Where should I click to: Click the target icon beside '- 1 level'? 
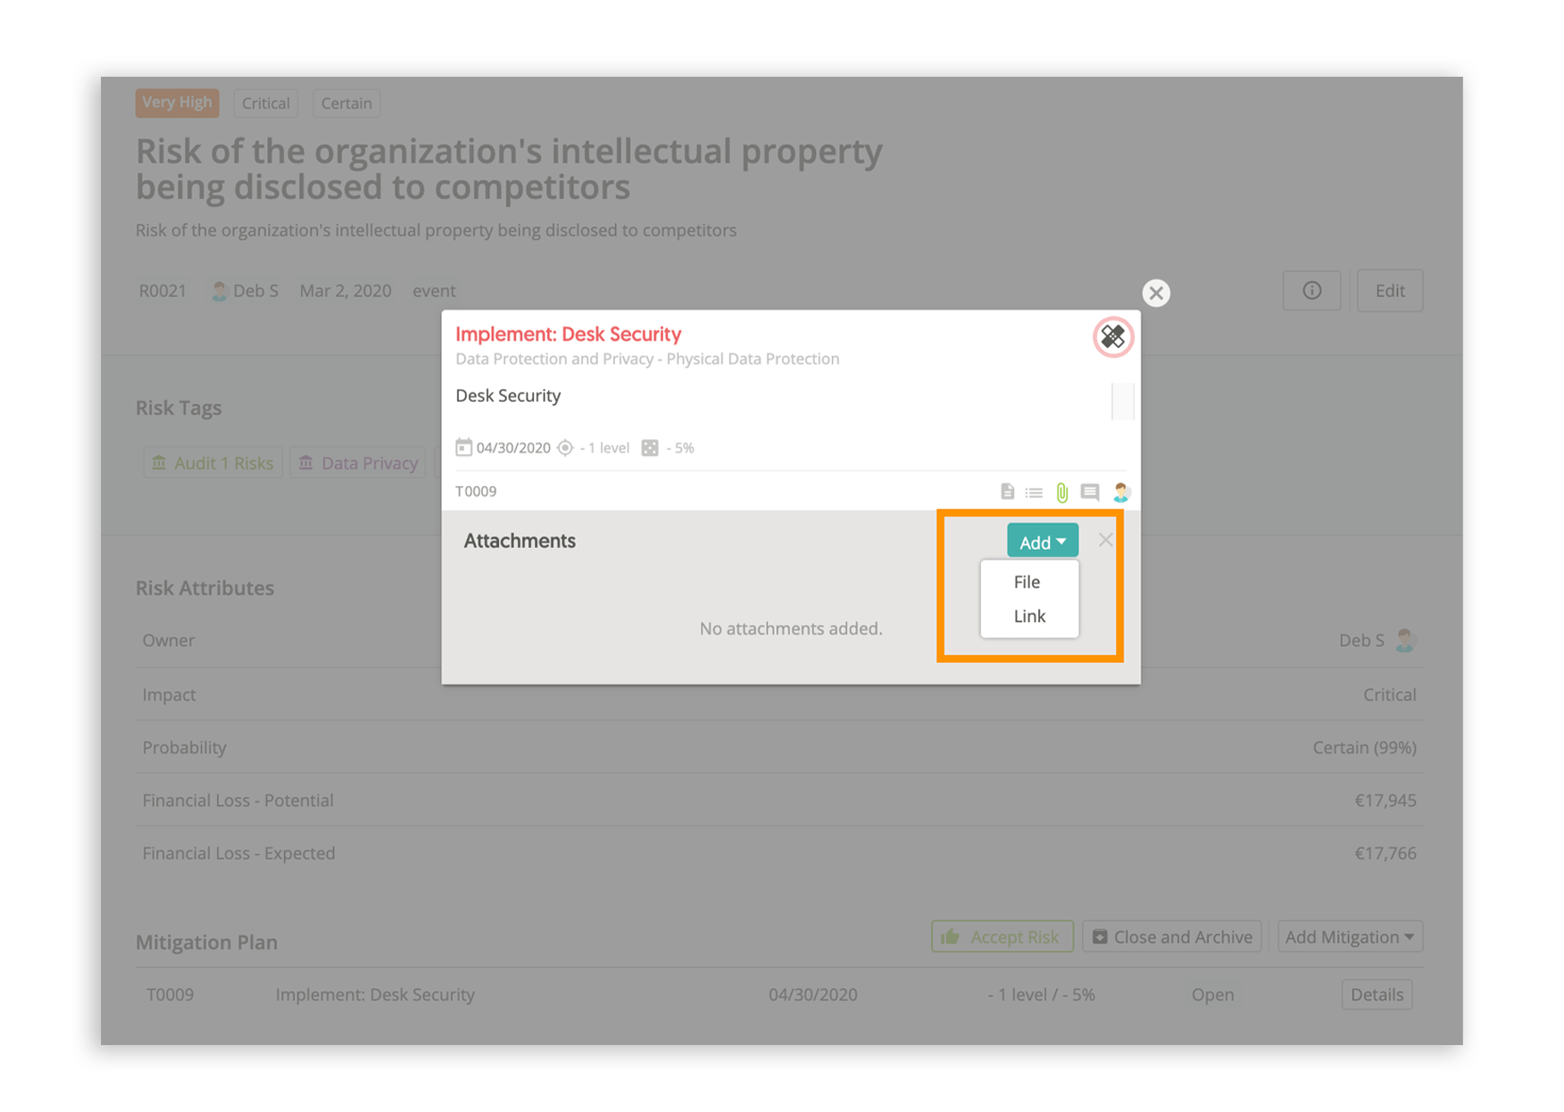pos(565,448)
